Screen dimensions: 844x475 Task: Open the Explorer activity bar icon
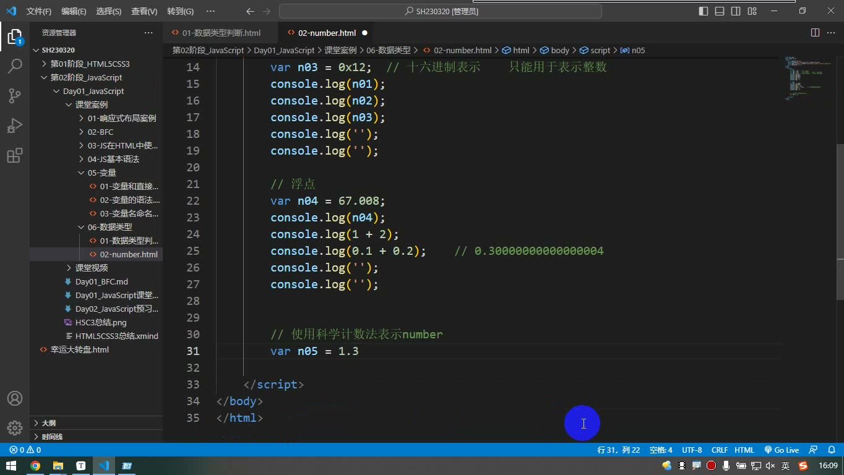click(x=15, y=36)
